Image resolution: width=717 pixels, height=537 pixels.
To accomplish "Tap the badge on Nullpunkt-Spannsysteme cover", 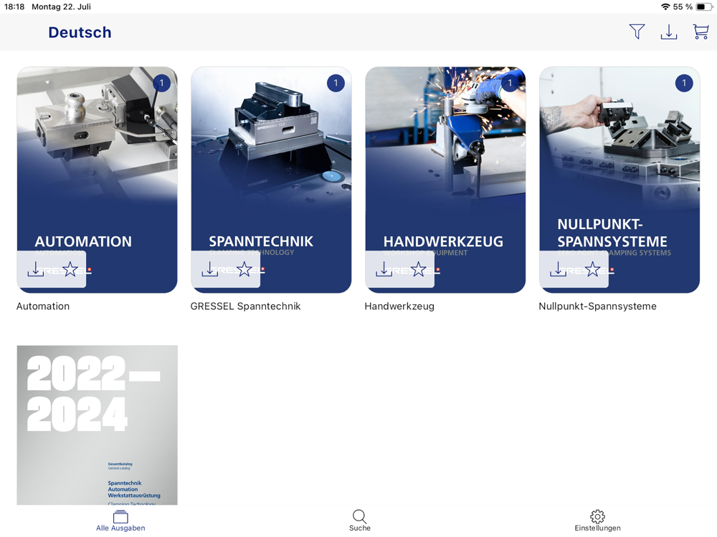I will 684,83.
